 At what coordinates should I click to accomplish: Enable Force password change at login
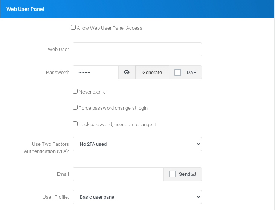point(75,107)
